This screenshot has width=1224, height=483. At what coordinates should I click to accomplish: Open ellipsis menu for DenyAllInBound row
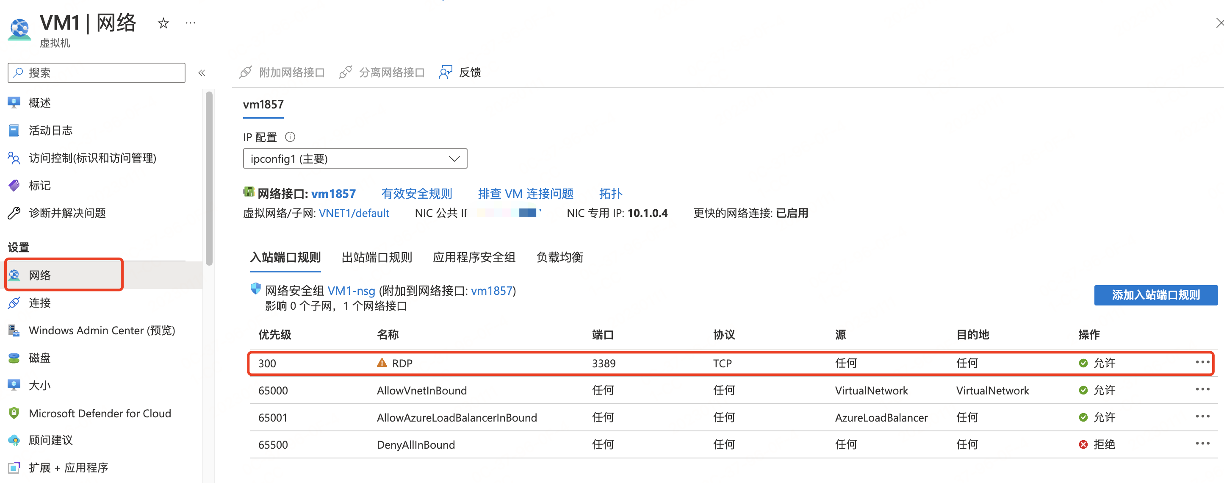[1203, 444]
